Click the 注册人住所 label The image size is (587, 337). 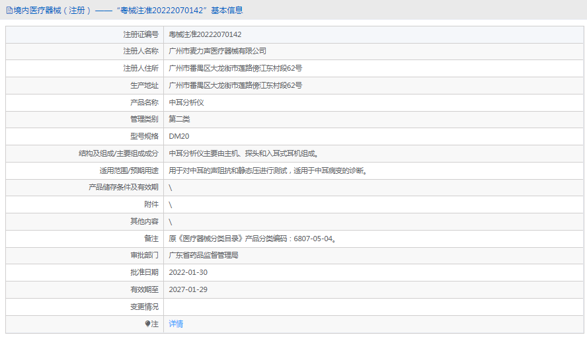[141, 69]
